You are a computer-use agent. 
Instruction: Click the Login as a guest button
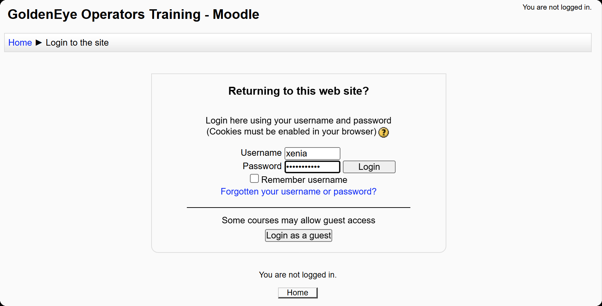click(298, 235)
